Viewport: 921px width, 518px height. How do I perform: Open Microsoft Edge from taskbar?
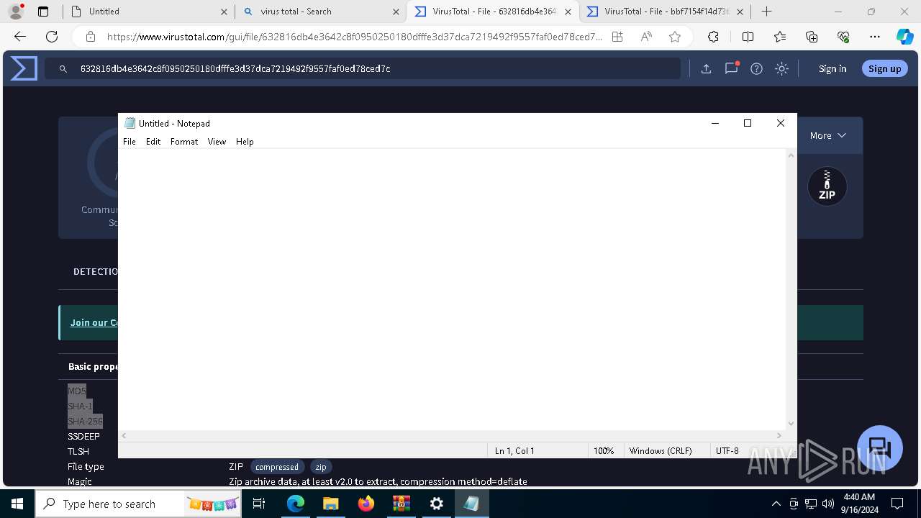(x=296, y=504)
